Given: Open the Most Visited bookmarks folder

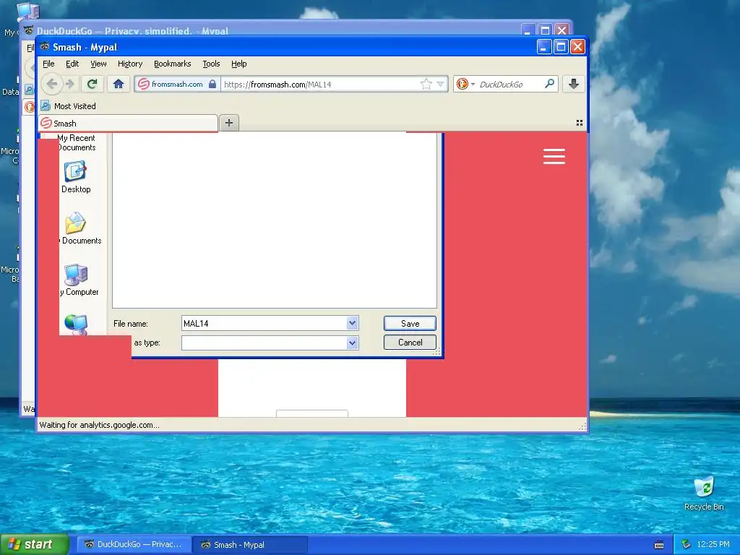Looking at the screenshot, I should pyautogui.click(x=69, y=106).
